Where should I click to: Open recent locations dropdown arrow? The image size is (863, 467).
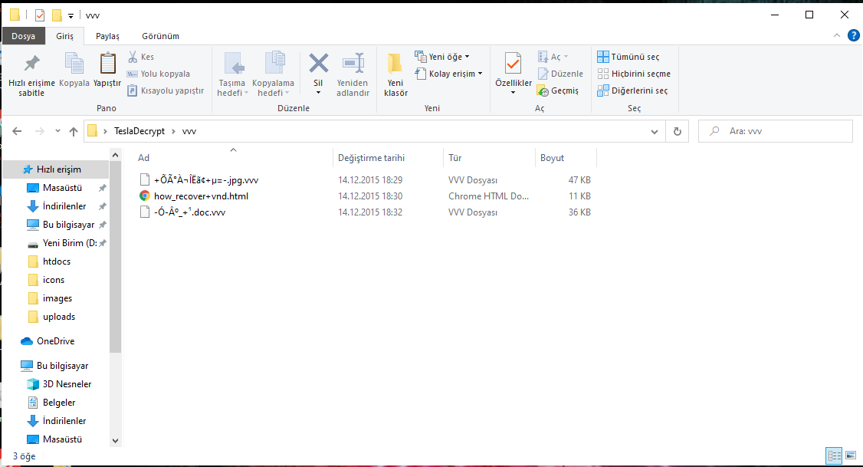(57, 131)
